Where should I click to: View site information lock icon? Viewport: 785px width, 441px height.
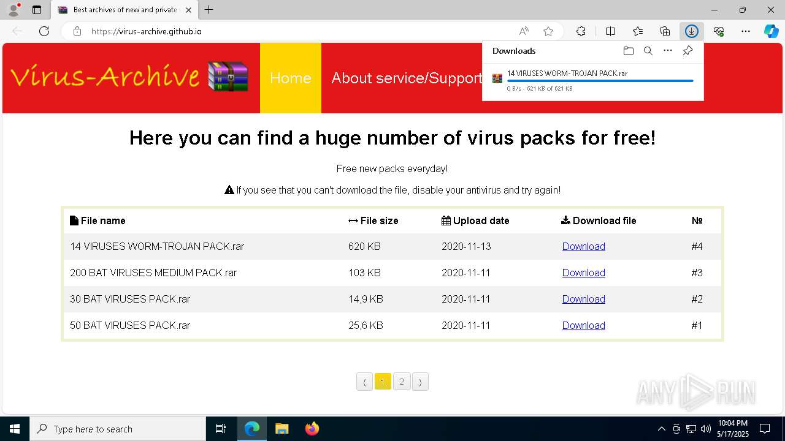77,31
